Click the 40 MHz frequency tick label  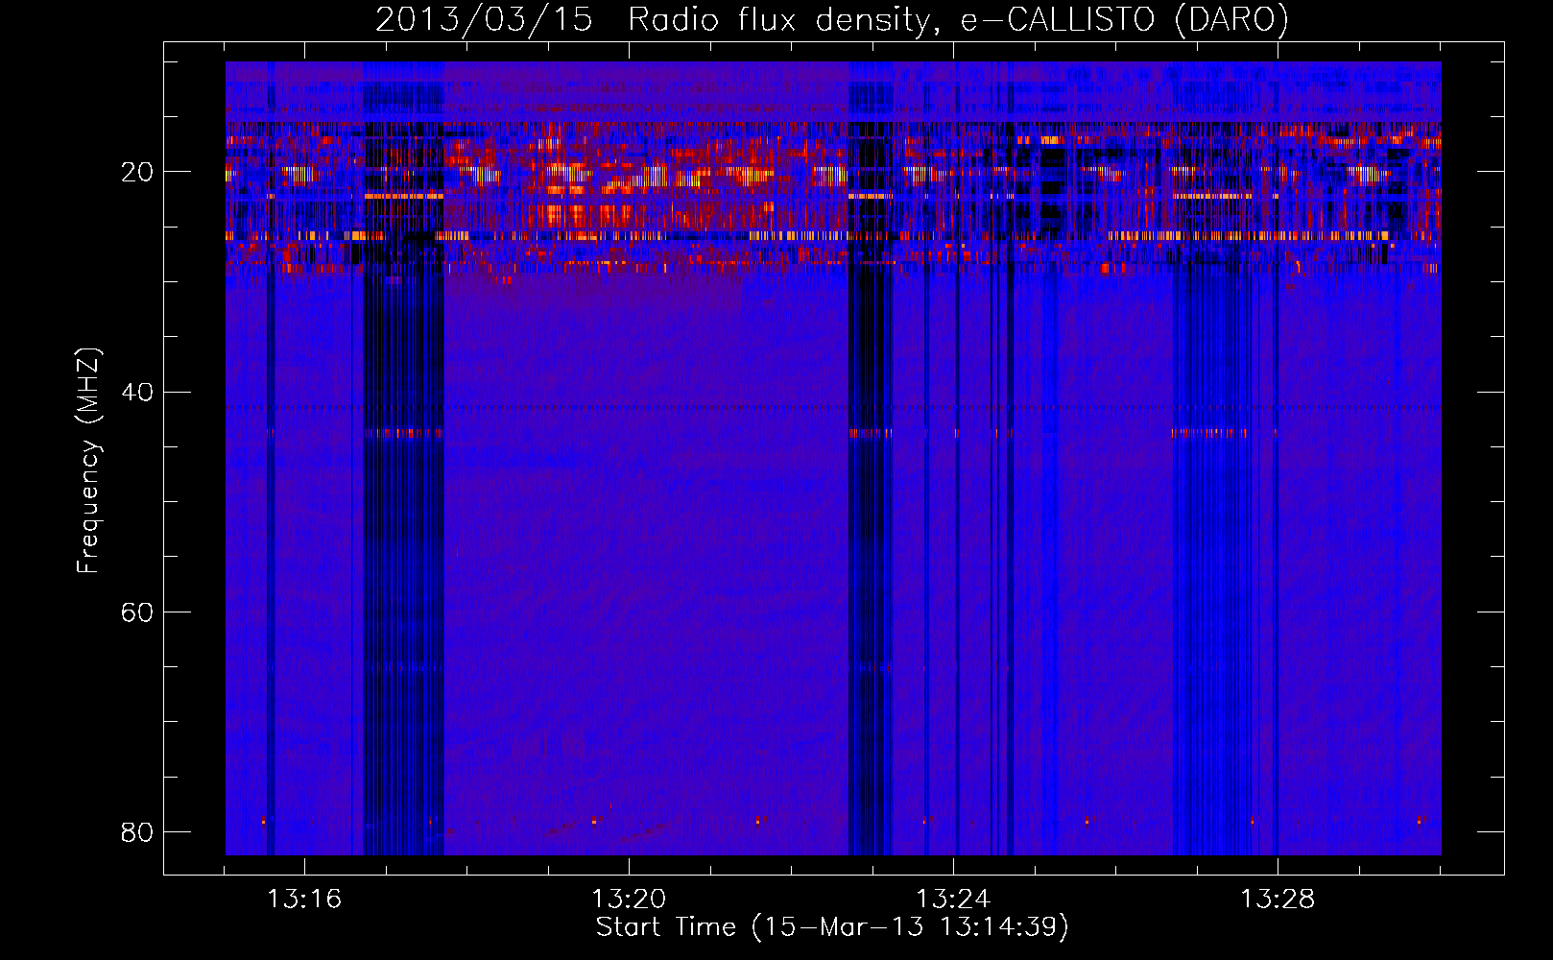click(x=137, y=393)
